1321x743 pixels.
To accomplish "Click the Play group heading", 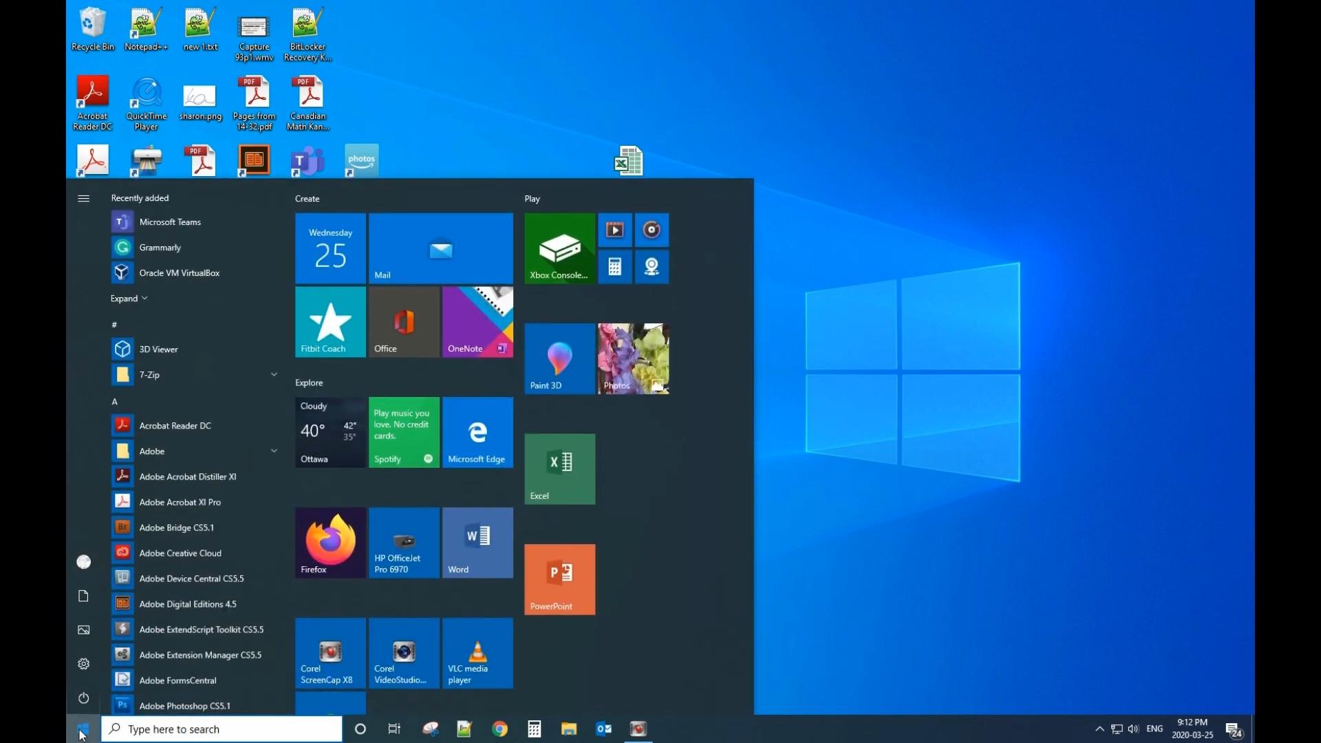I will [532, 199].
